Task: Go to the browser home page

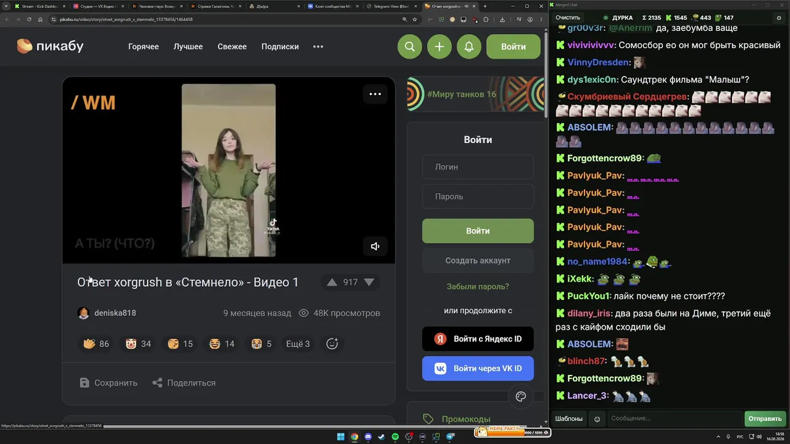Action: tap(40, 19)
